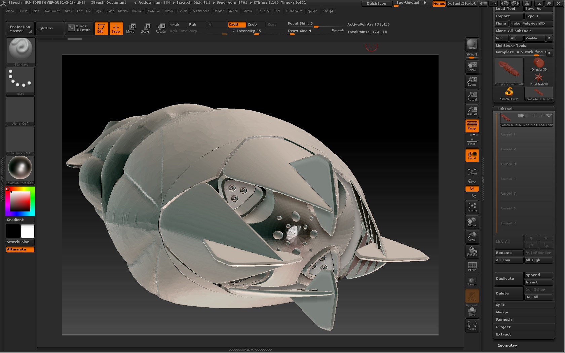Click the AAHalf view icon
Screen dimensions: 565x353
coord(472,111)
